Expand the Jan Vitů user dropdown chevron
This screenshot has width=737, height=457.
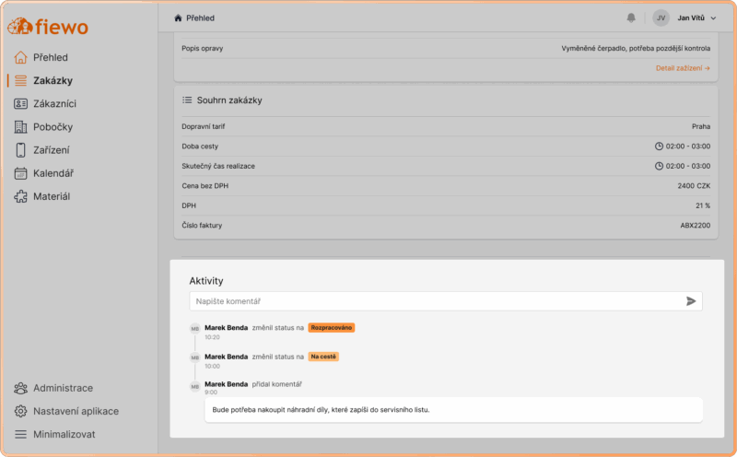point(713,18)
